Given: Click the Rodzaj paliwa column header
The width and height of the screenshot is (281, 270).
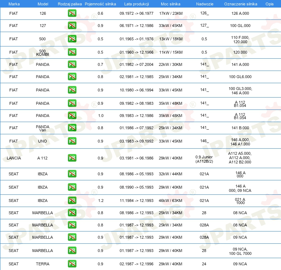Looking at the screenshot, I should click(70, 4).
